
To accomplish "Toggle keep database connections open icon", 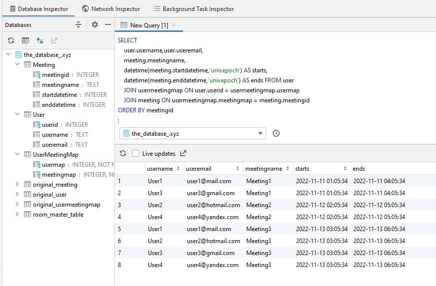I will 40,40.
